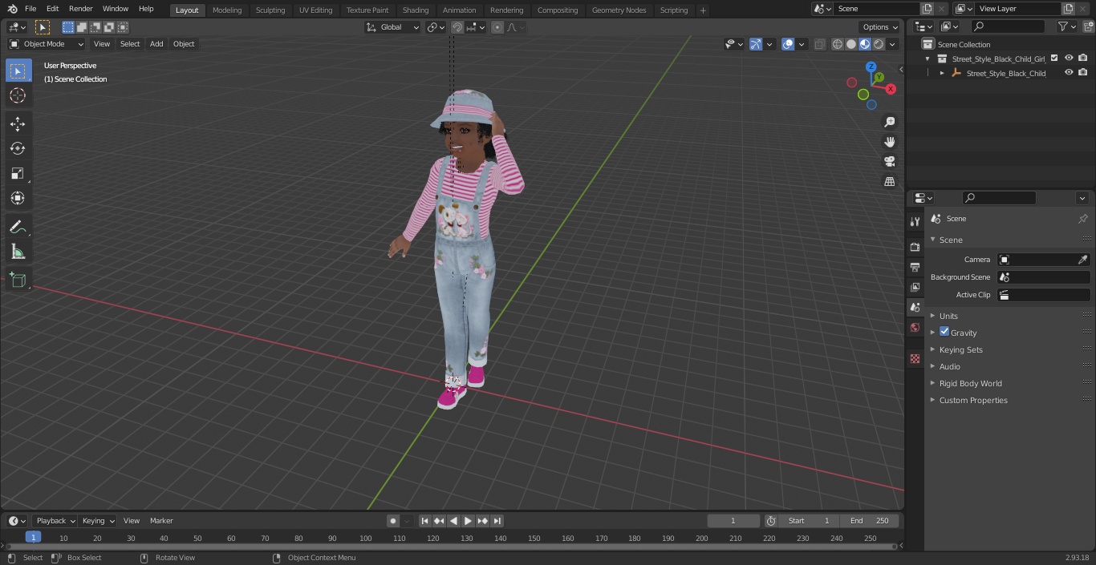The width and height of the screenshot is (1096, 565).
Task: Exclude Street_Style_Black_Child_Girl collection checkbox
Action: pos(1054,58)
